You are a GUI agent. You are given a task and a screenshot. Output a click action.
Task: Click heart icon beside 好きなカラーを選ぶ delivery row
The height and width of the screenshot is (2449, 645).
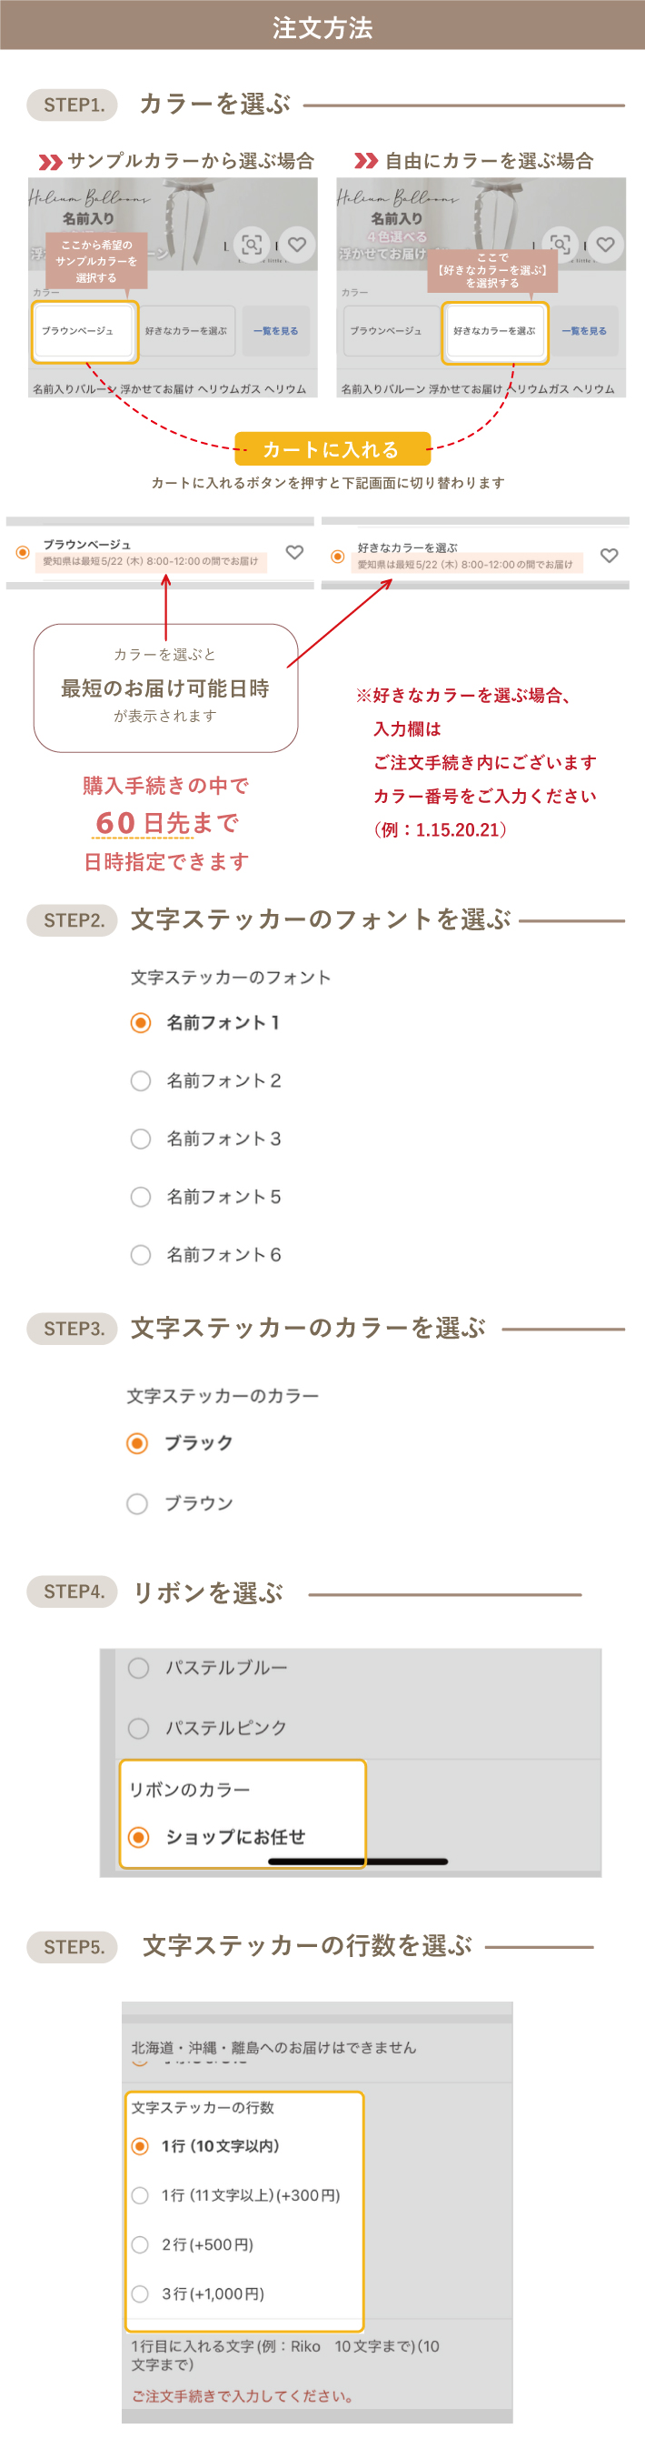point(610,556)
